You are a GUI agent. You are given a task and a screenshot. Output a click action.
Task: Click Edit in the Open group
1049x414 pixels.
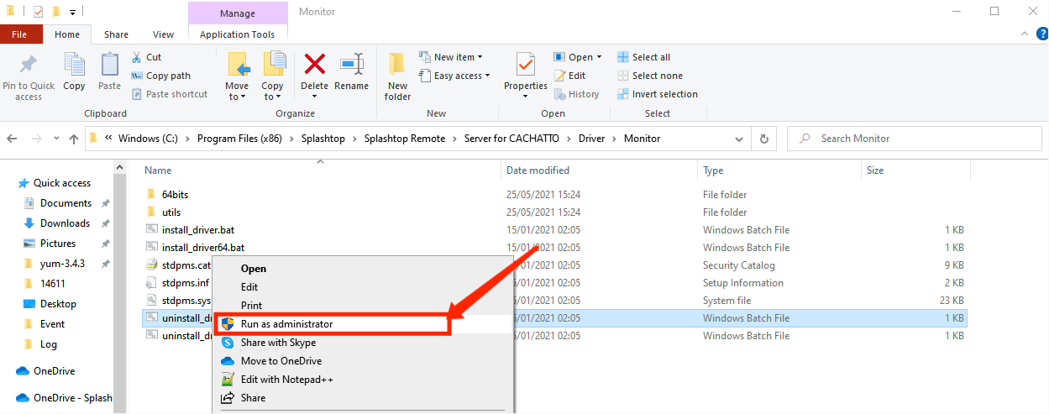tap(569, 76)
